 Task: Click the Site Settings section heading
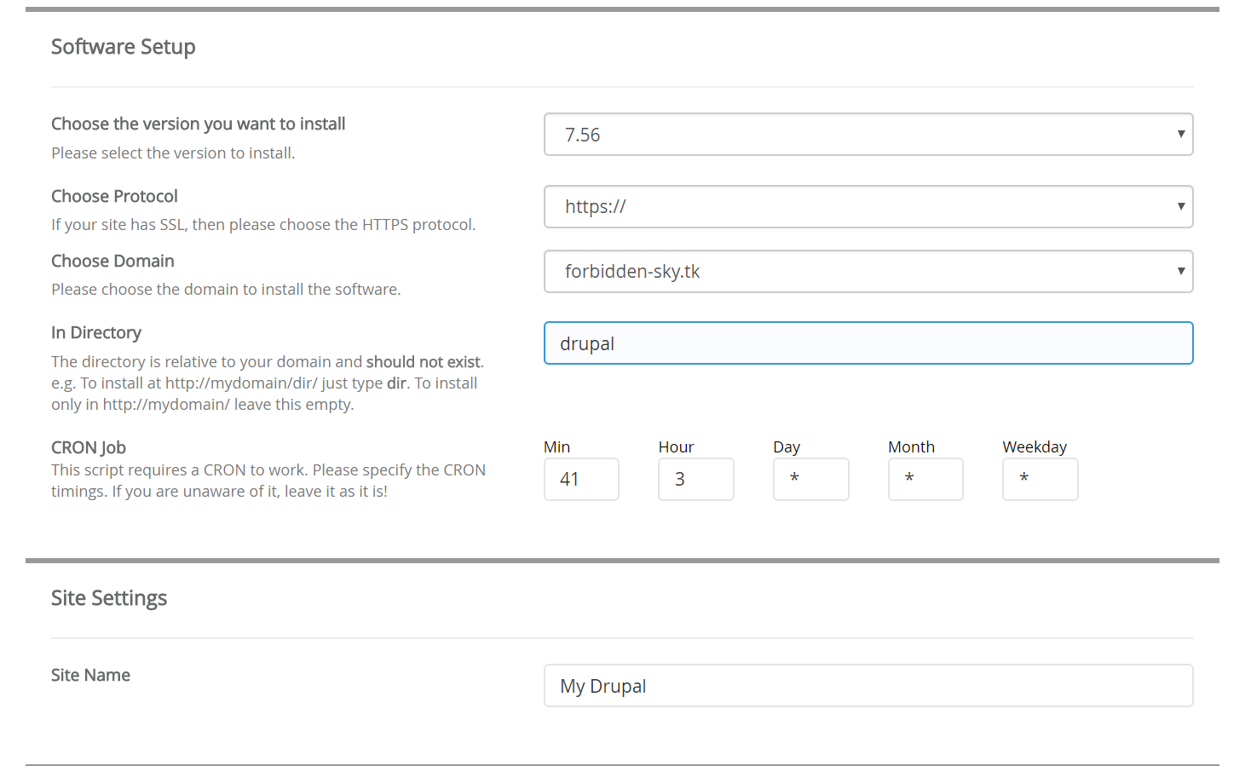pyautogui.click(x=109, y=597)
